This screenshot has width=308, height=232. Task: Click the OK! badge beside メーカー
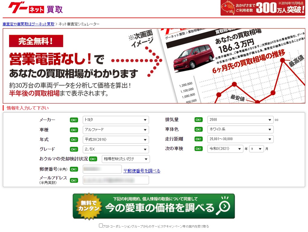pos(74,120)
